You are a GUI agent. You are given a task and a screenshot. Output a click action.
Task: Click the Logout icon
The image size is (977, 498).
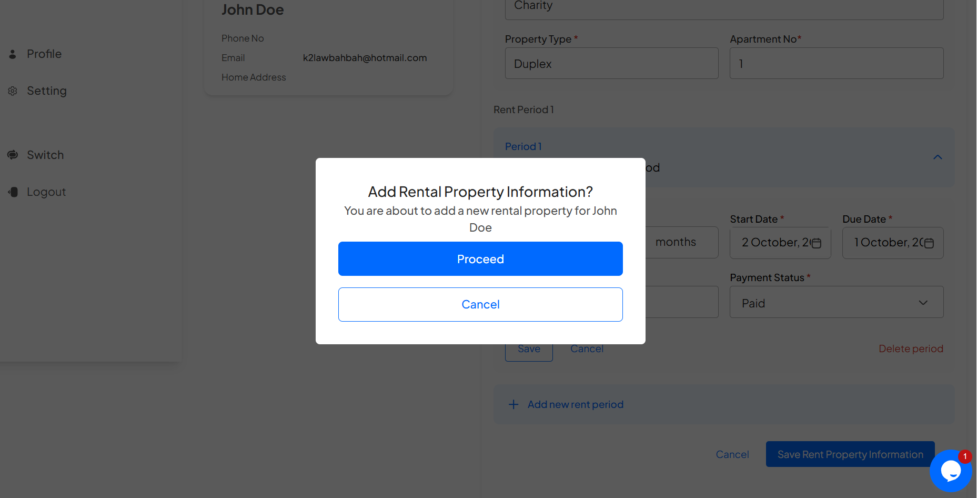13,192
